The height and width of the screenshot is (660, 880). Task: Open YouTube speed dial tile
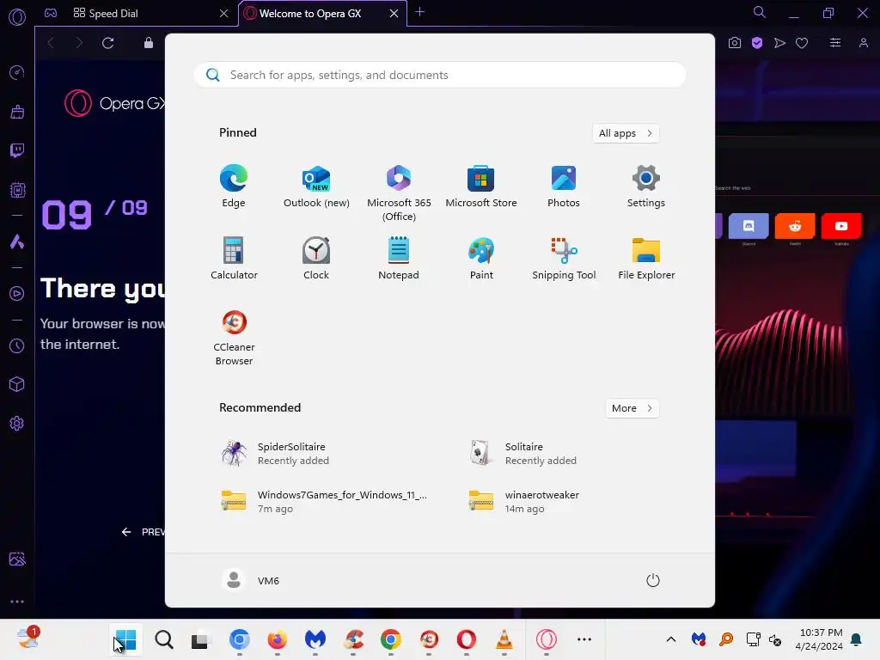pyautogui.click(x=841, y=226)
